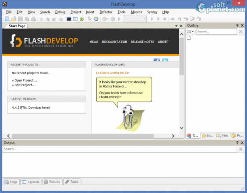
Task: Click the New Project... link
Action: click(x=25, y=85)
